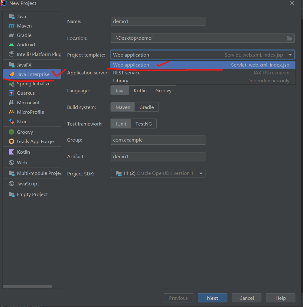This screenshot has height=307, width=303.
Task: Click the Android robot icon
Action: [x=11, y=45]
